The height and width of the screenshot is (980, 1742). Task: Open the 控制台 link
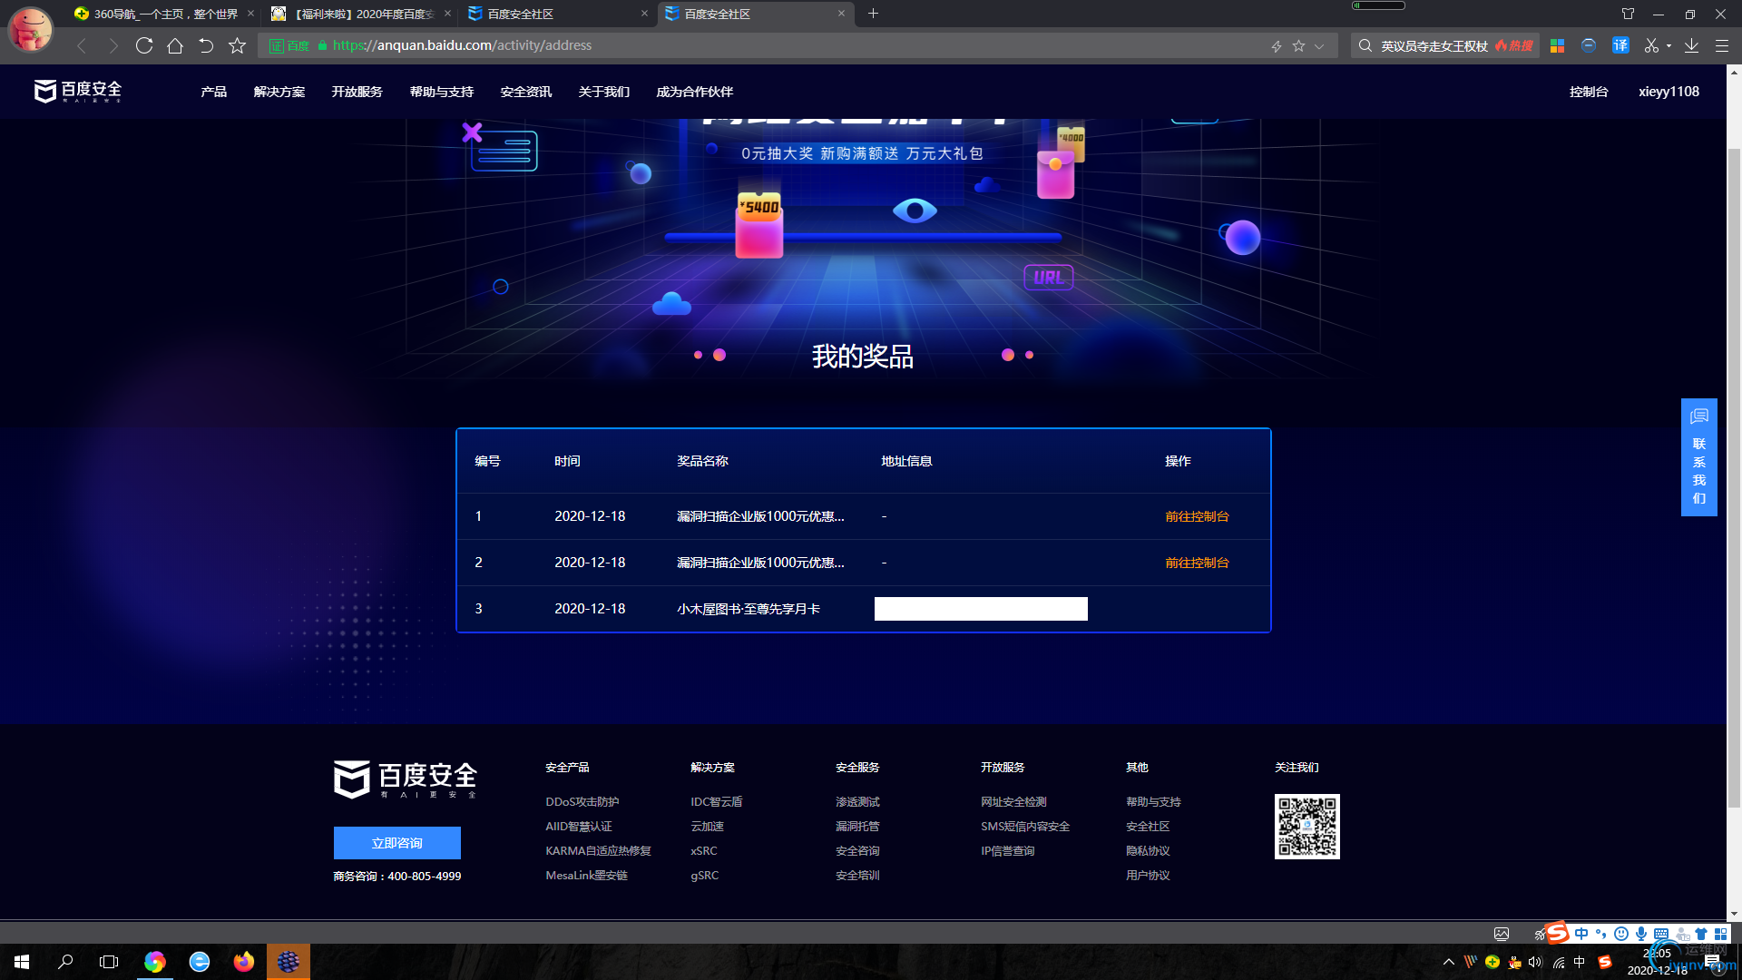pos(1589,92)
